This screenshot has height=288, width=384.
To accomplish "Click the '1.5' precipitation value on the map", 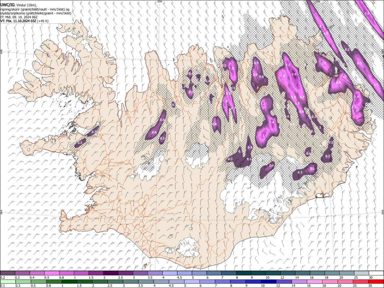I will click(288, 65).
